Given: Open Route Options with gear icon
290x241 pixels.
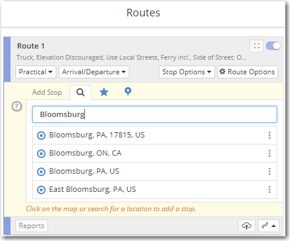Looking at the screenshot, I should 248,72.
